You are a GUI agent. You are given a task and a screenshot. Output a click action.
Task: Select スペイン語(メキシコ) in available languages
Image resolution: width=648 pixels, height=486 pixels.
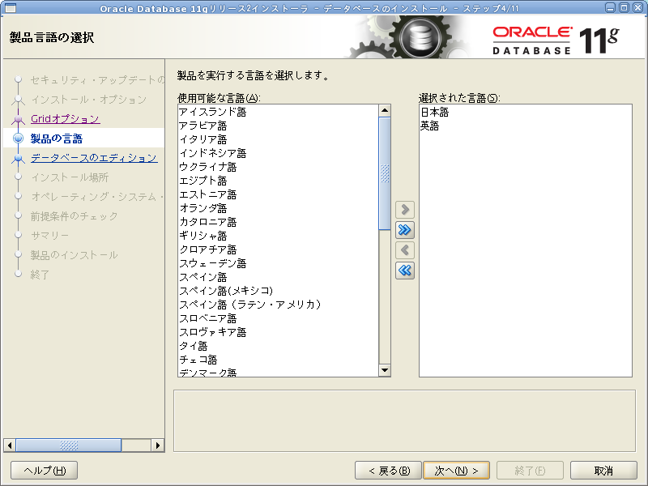pyautogui.click(x=278, y=291)
